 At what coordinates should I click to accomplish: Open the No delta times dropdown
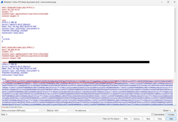[82, 111]
